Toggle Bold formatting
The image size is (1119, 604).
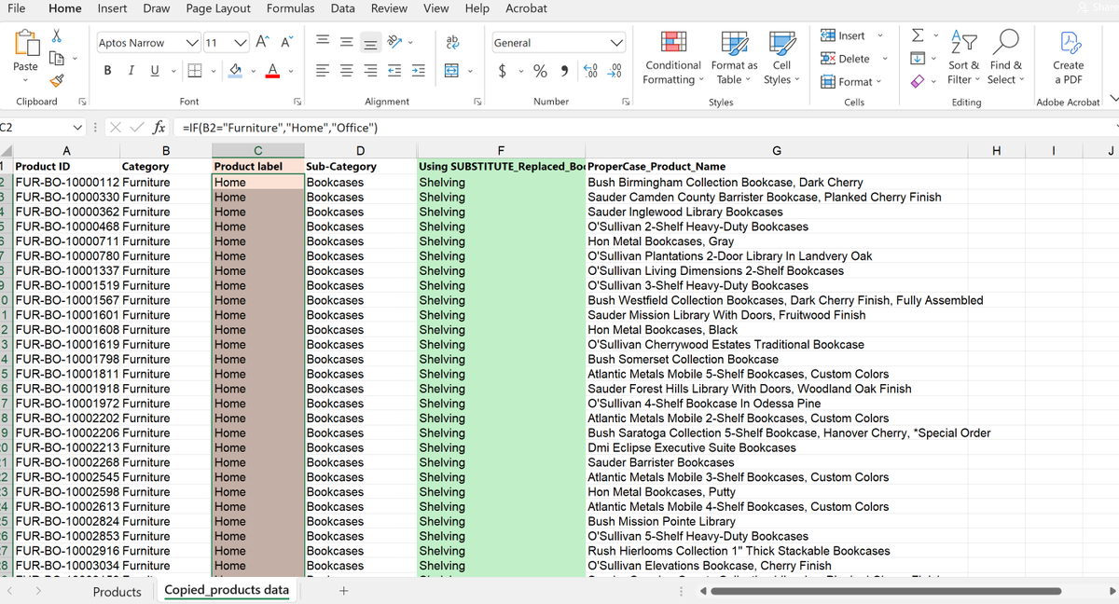click(108, 71)
